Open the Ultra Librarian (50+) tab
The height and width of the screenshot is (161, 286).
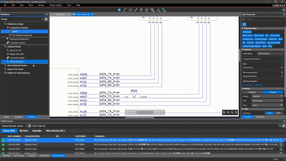[55, 131]
